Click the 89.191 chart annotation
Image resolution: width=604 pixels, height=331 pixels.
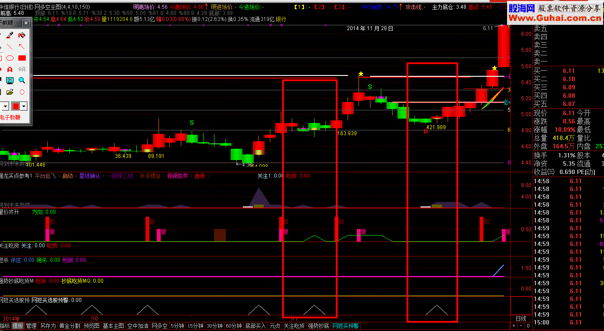[x=156, y=156]
